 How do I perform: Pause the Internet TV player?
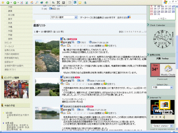[x=156, y=117]
